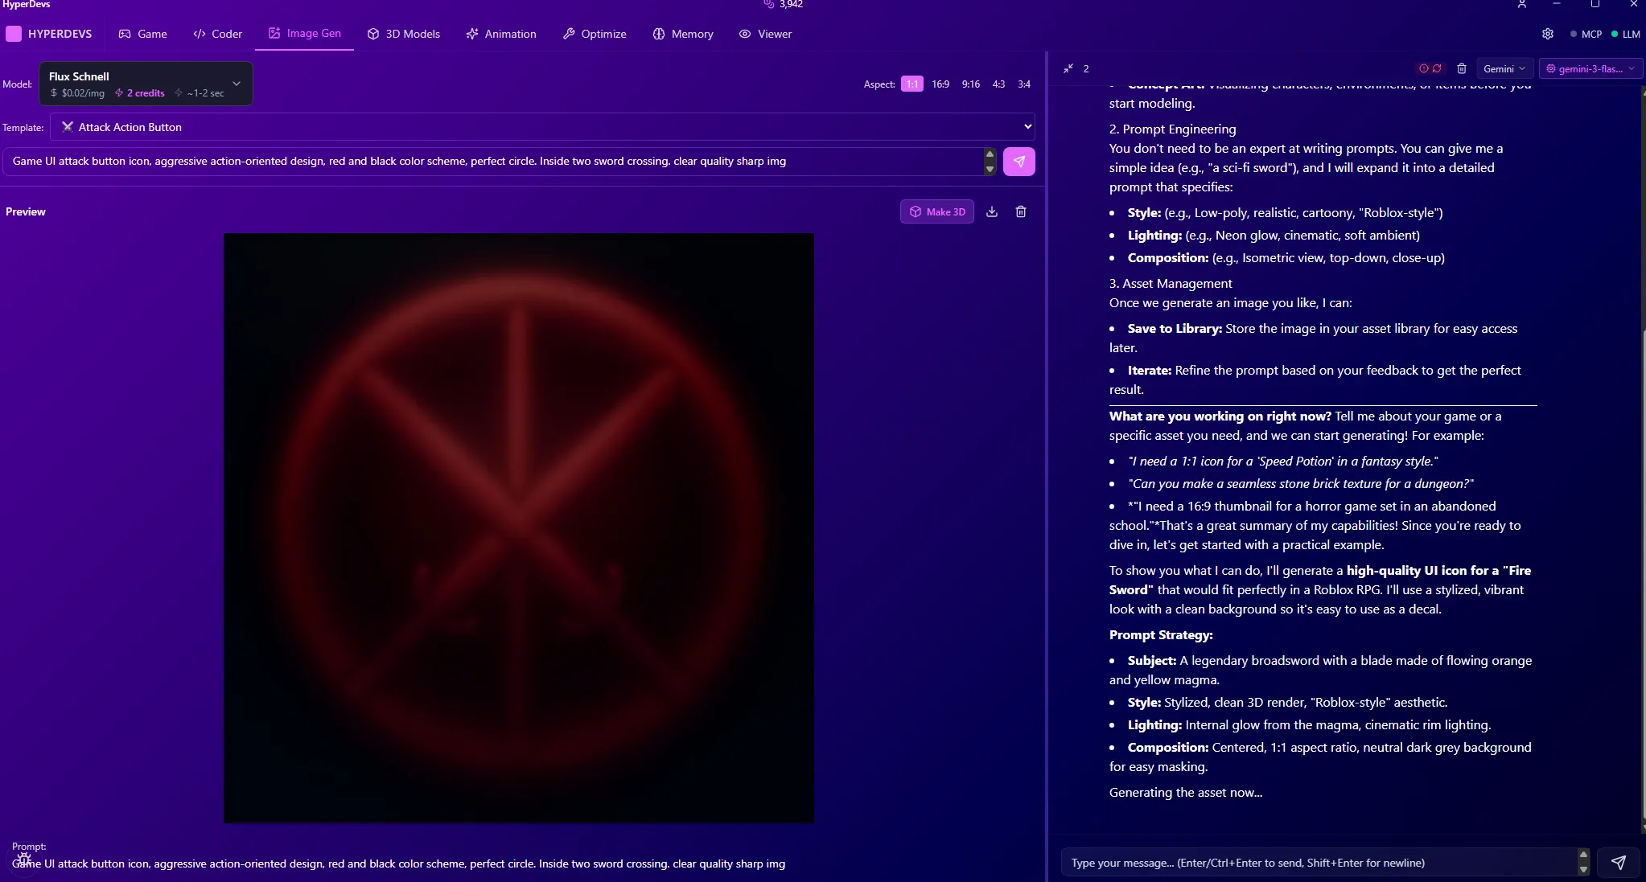Send the chat message
Screen dimensions: 1646x882
1618,863
